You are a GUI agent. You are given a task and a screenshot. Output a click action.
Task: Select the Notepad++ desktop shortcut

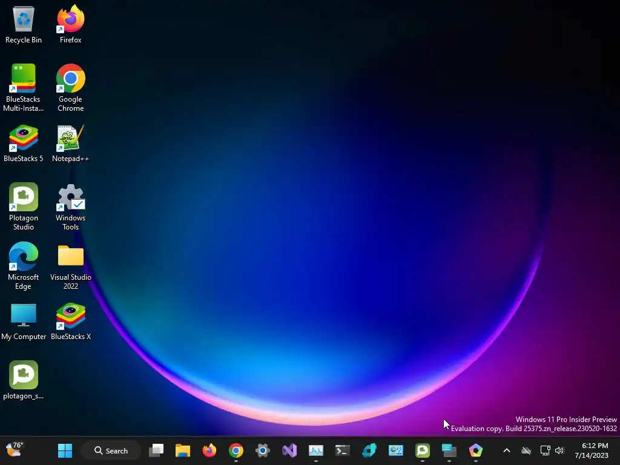click(70, 143)
